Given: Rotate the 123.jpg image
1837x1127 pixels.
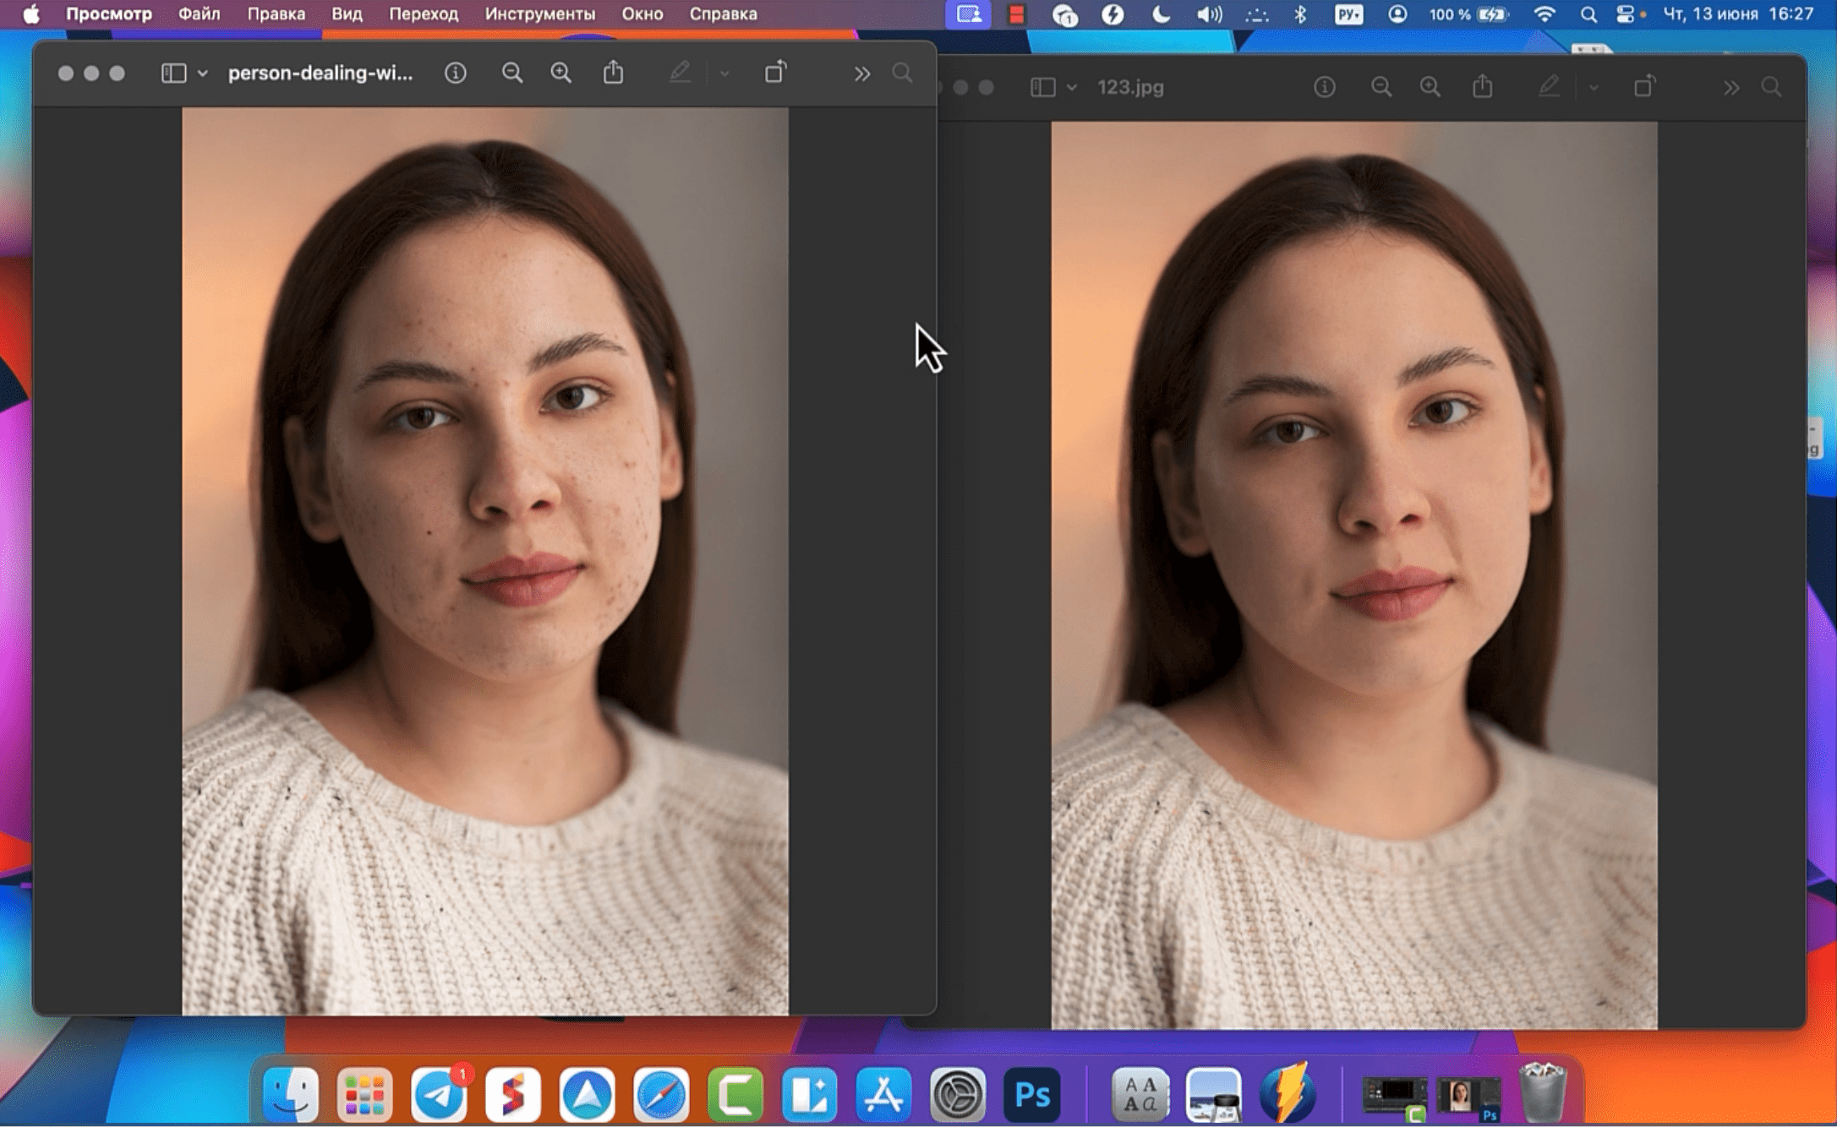Looking at the screenshot, I should click(x=1644, y=86).
